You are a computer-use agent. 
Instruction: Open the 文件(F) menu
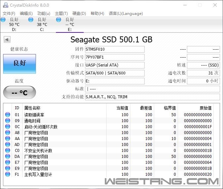click(x=9, y=14)
